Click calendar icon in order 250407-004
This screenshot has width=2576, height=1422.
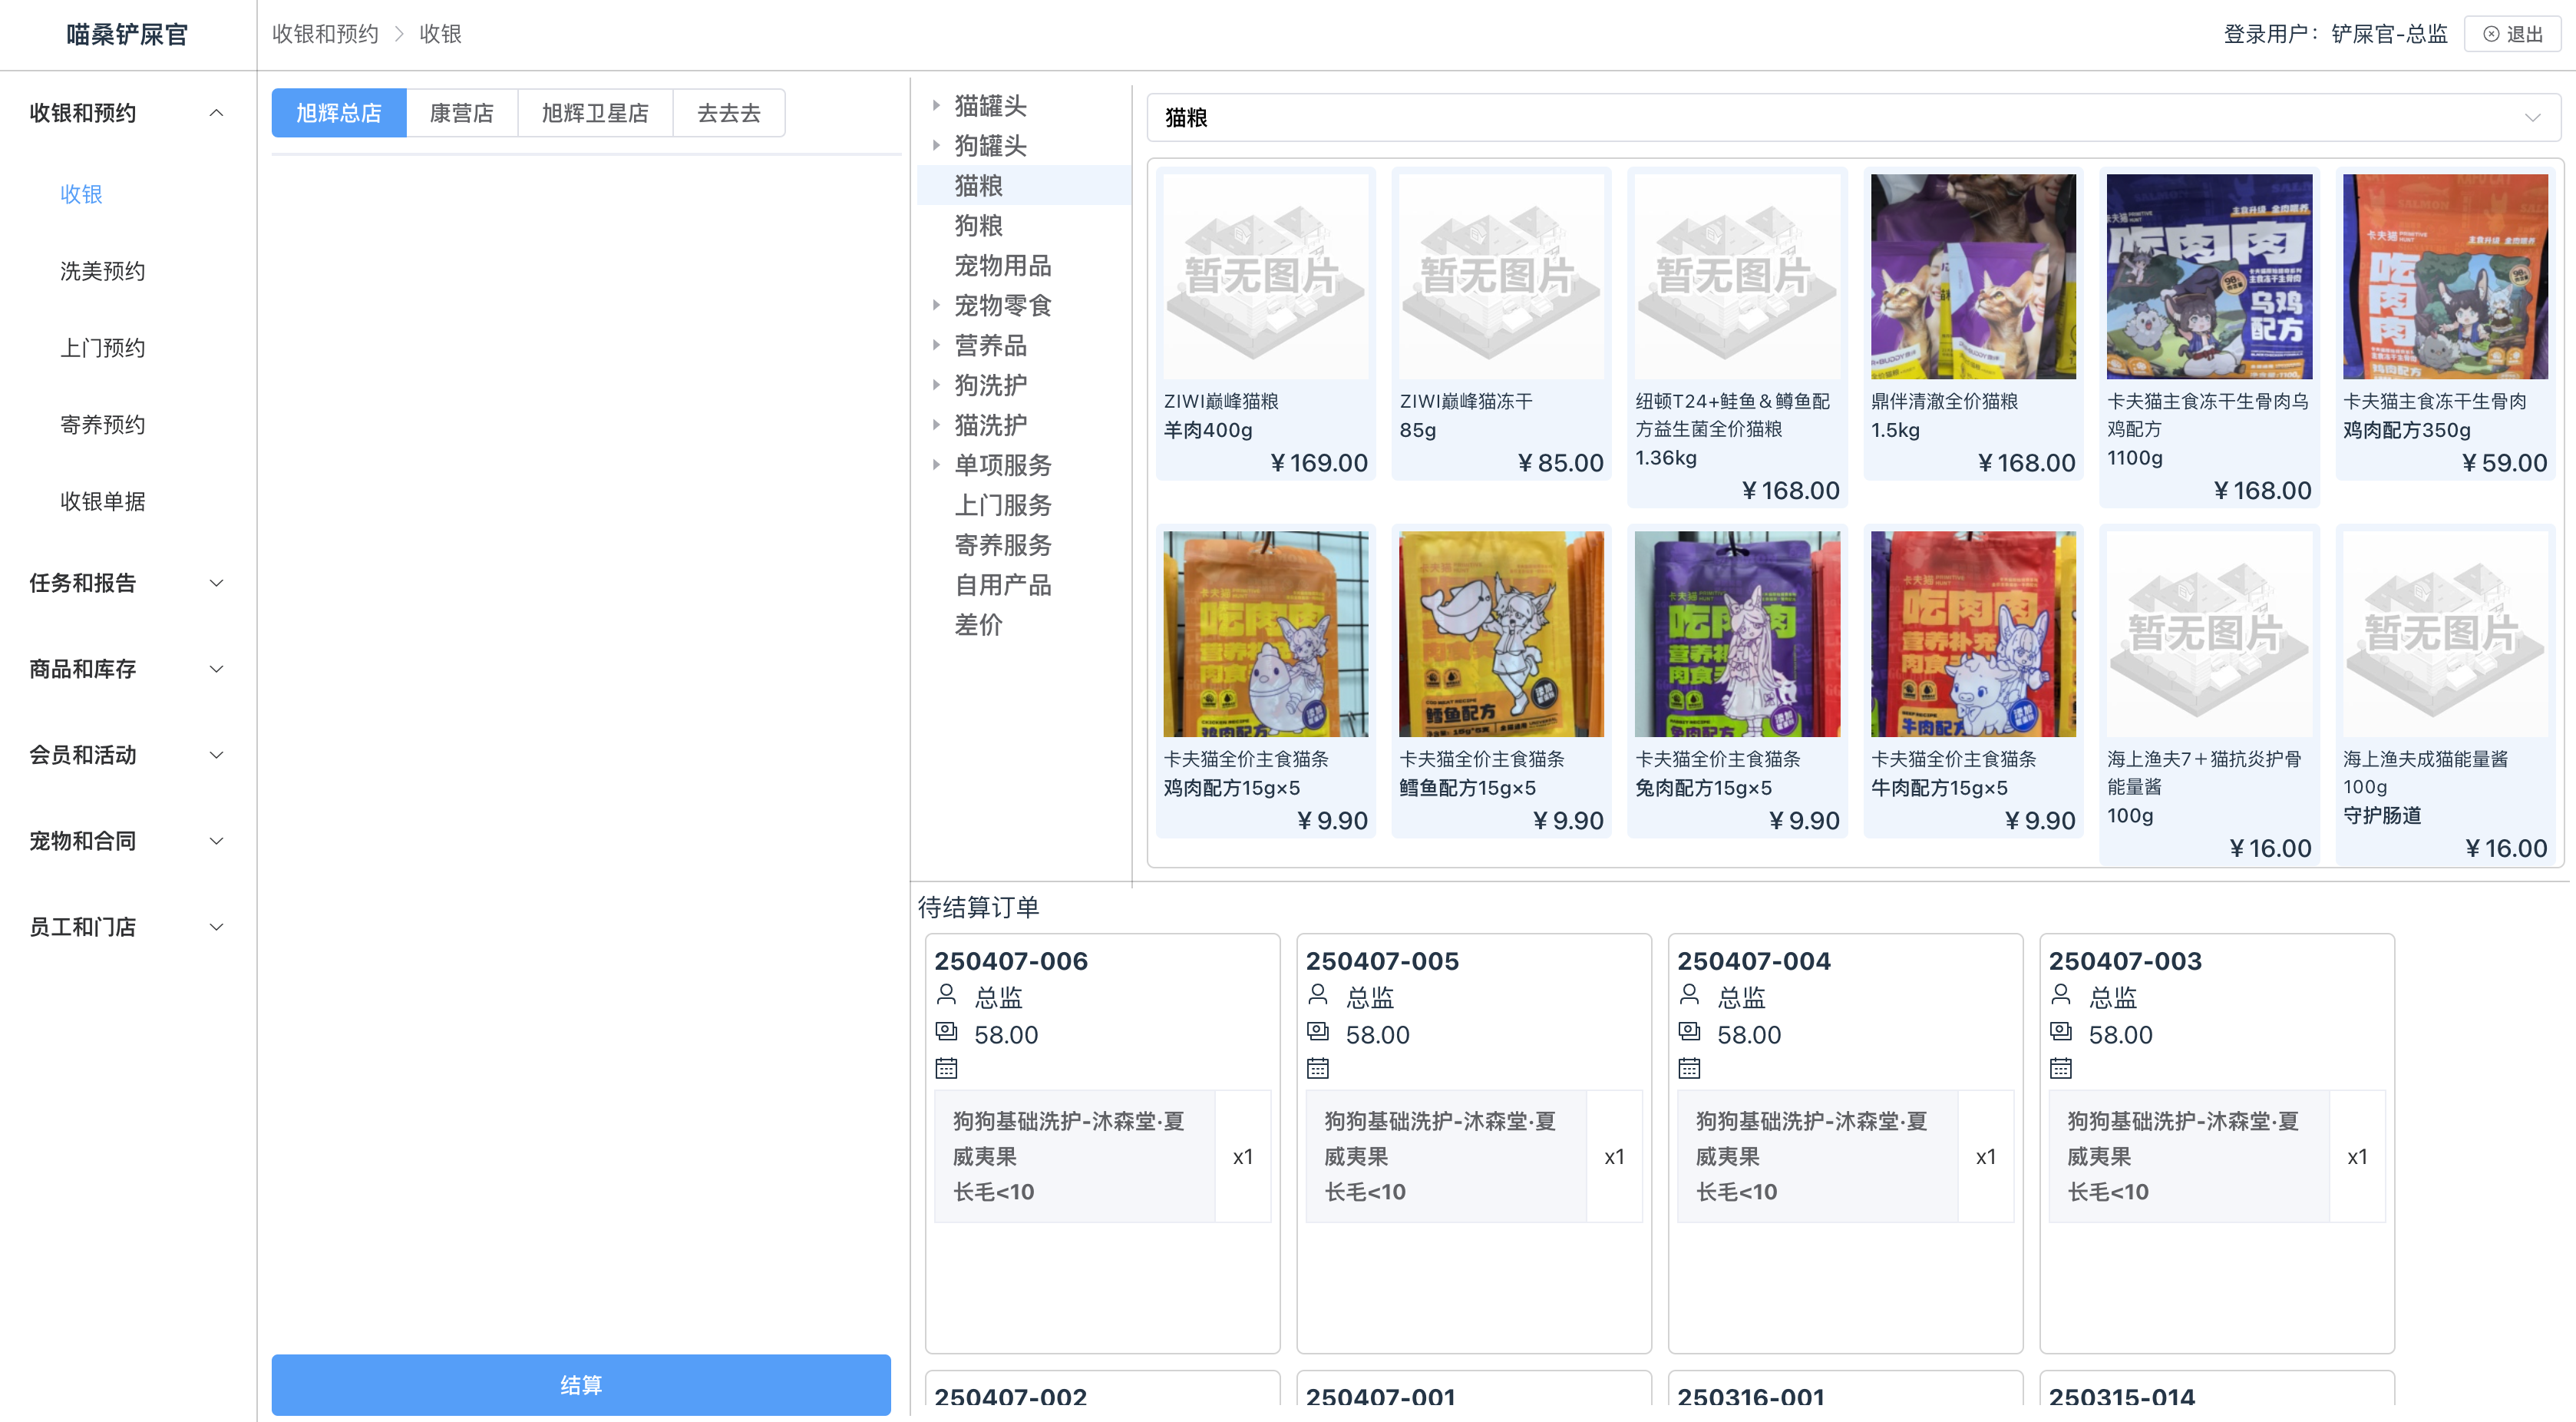(1689, 1068)
